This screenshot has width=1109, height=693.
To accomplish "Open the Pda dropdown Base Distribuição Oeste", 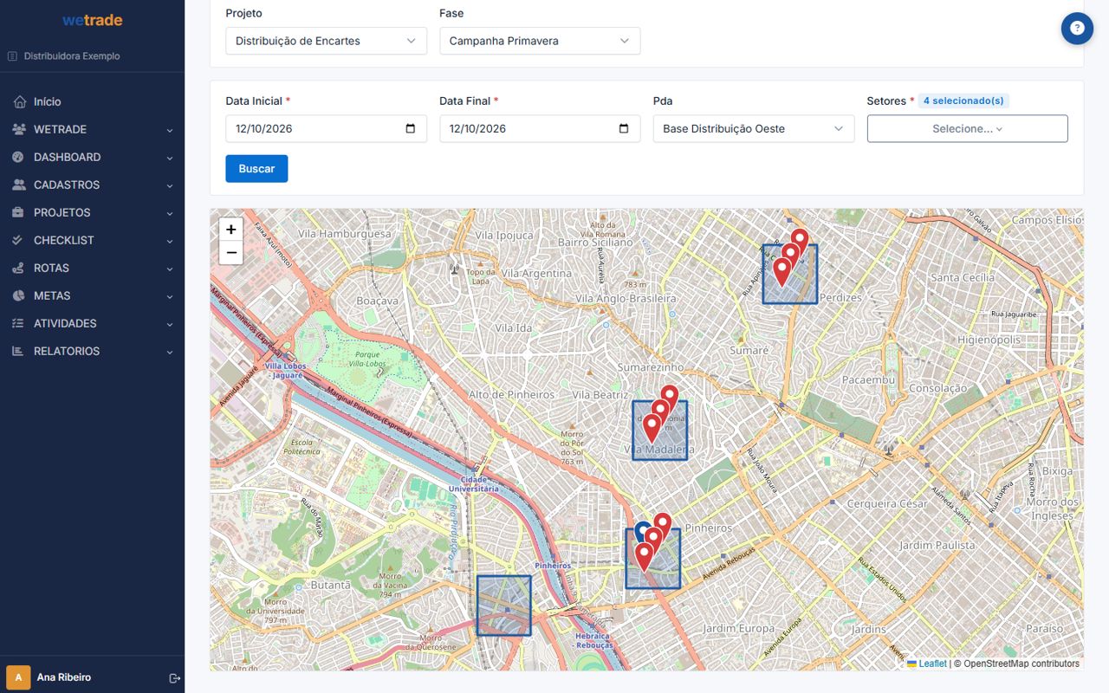I will pyautogui.click(x=754, y=129).
